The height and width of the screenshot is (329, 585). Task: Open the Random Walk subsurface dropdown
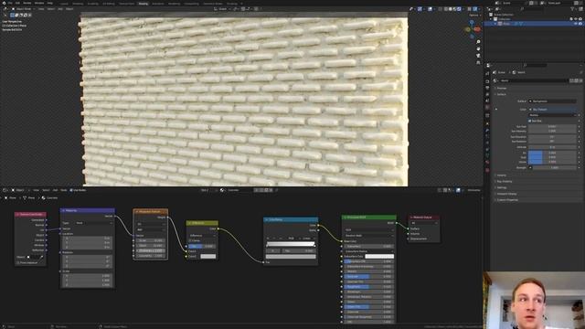(x=368, y=236)
